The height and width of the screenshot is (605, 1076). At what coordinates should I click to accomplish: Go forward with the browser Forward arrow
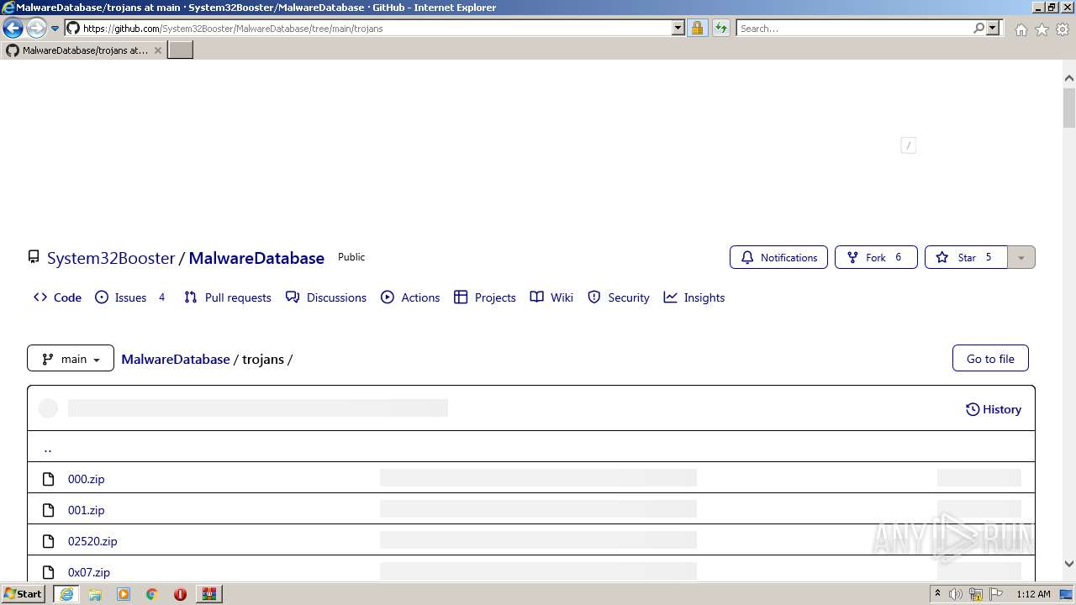pos(36,29)
